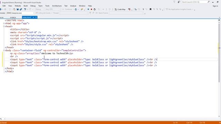Click the red diagnostic tools icon
The image size is (221, 124).
[x=129, y=9]
